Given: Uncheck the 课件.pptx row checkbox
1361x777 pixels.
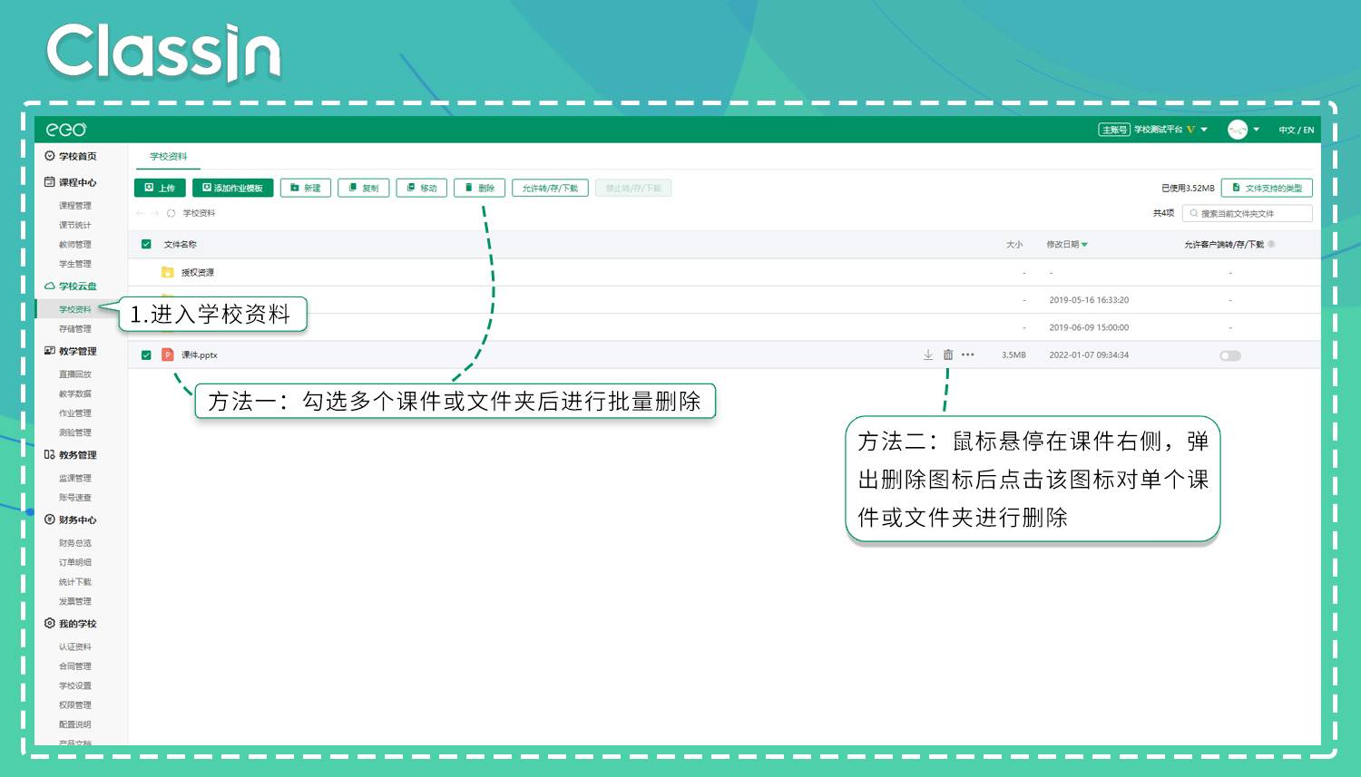Looking at the screenshot, I should tap(146, 355).
